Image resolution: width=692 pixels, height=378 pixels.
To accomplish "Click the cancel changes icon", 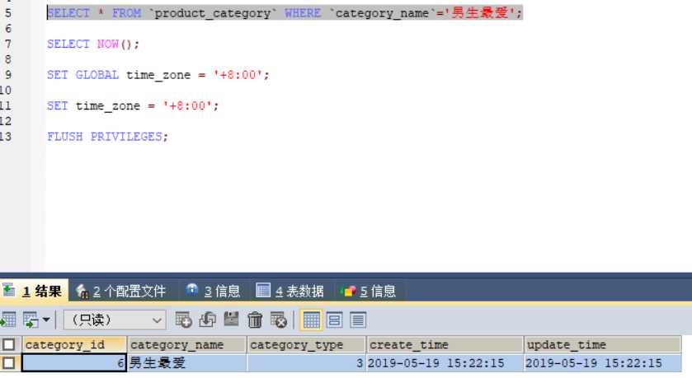I will (279, 320).
